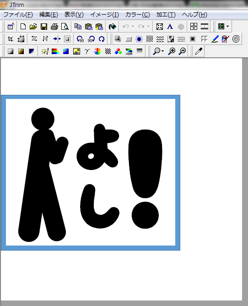Image resolution: width=248 pixels, height=306 pixels.
Task: Select the eyedropper color picker
Action: point(199,51)
